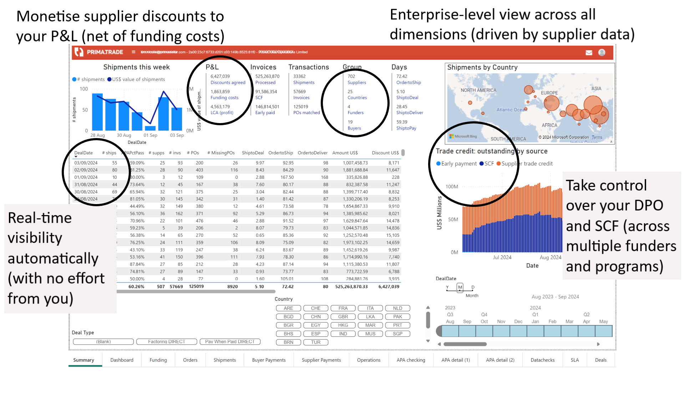This screenshot has width=685, height=411.
Task: Select GBR country filter
Action: coord(343,317)
